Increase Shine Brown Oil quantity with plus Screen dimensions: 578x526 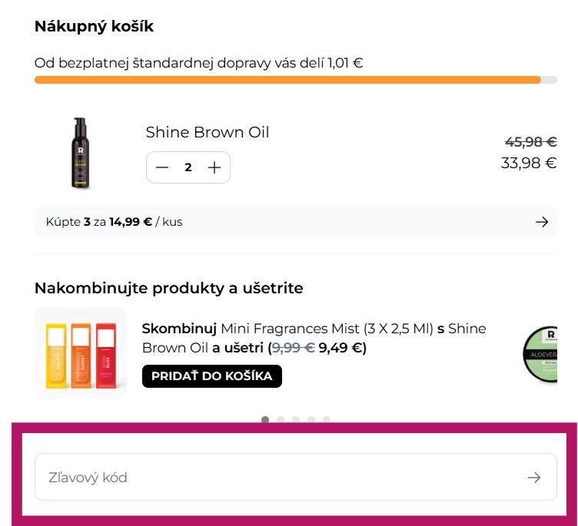click(x=214, y=167)
